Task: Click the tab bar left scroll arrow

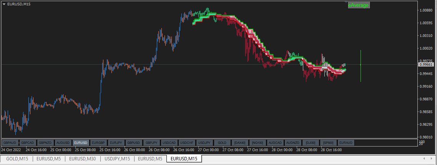Action: 424,158
